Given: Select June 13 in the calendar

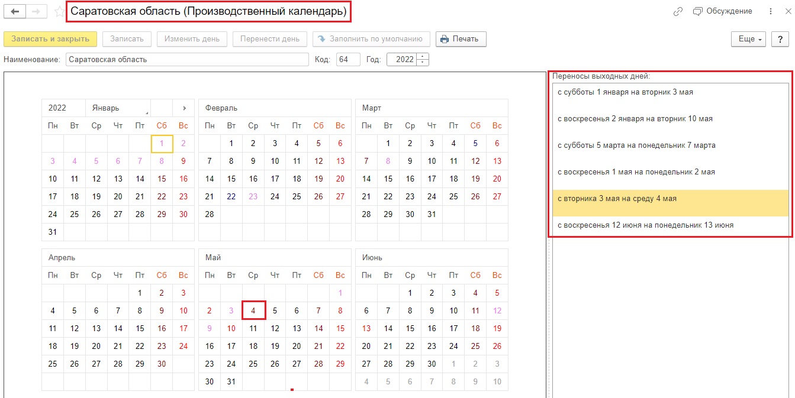Looking at the screenshot, I should coord(366,328).
